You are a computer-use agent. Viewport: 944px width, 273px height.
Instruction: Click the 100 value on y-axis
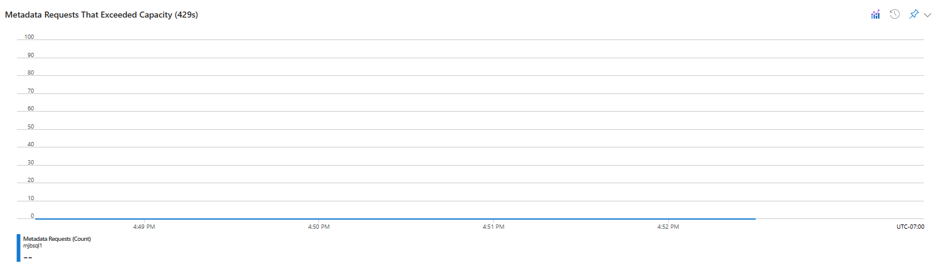pyautogui.click(x=29, y=37)
